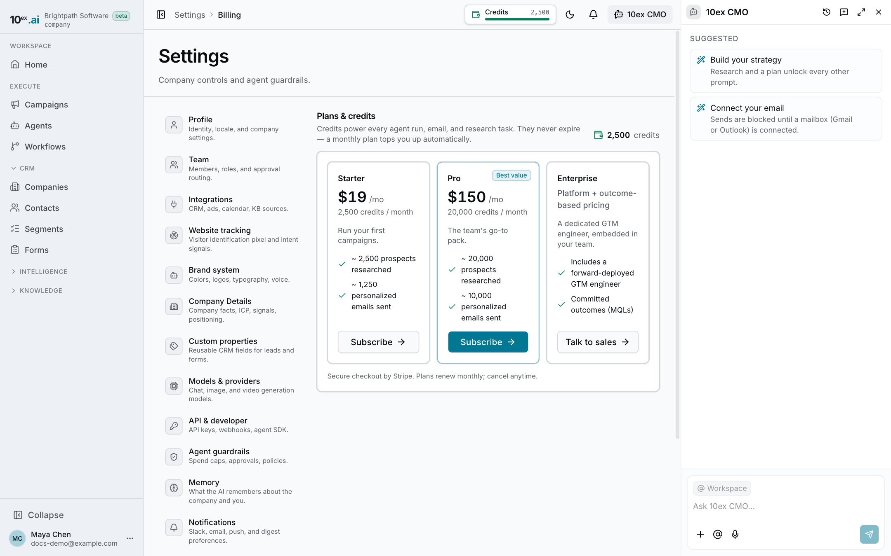
Task: Subscribe to the Pro plan
Action: click(x=488, y=342)
